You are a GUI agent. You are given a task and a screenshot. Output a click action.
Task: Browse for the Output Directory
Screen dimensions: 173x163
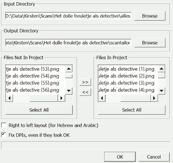[x=150, y=43]
